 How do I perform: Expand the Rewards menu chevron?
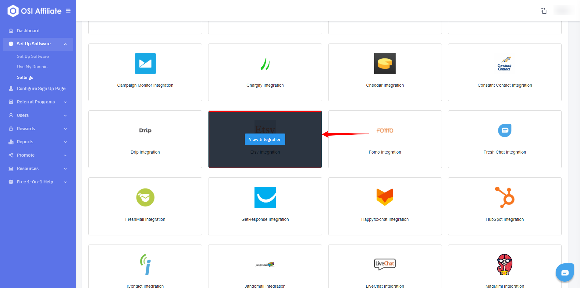tap(65, 129)
